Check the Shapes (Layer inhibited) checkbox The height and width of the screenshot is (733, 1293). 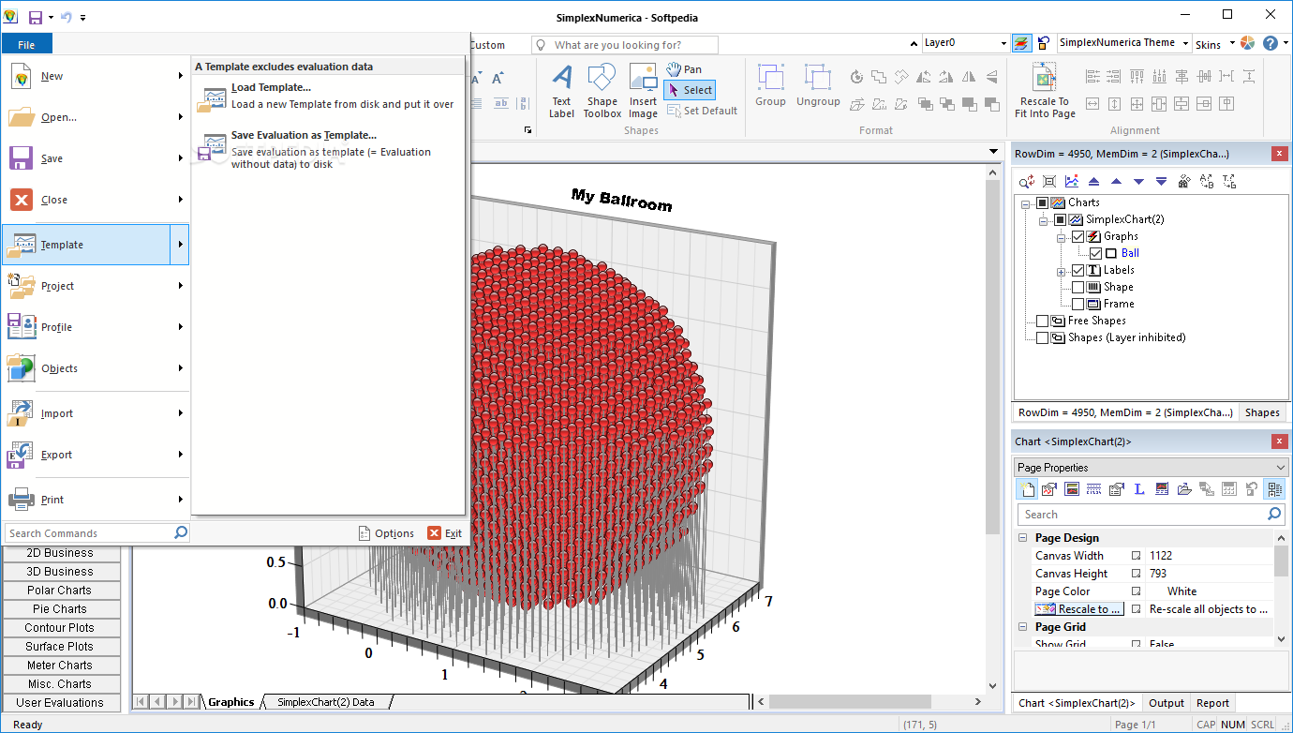(x=1043, y=337)
